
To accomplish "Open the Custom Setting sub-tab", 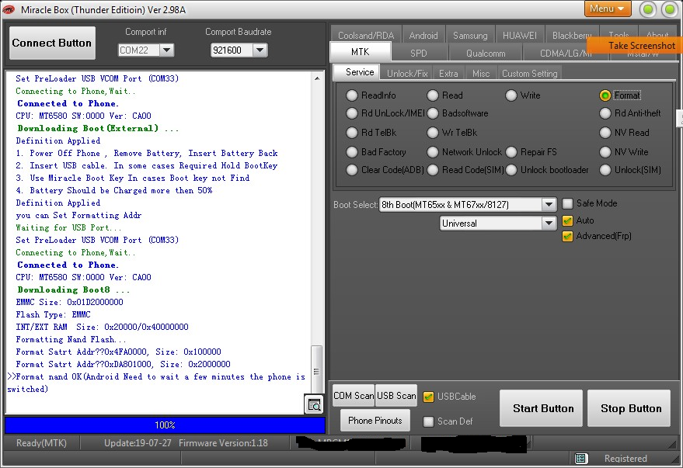I will point(530,73).
